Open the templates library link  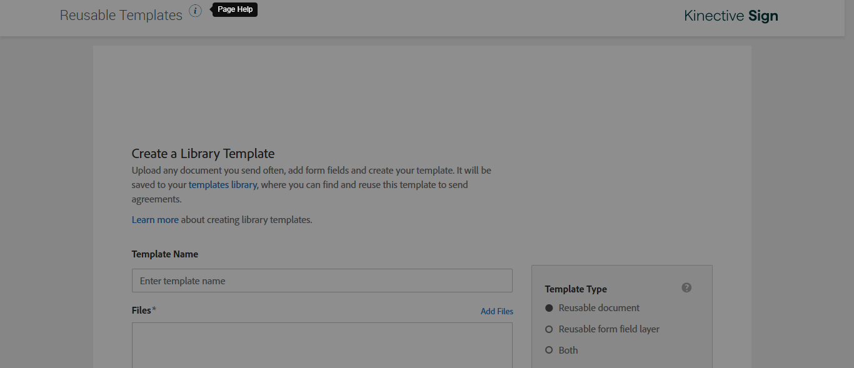(x=223, y=185)
